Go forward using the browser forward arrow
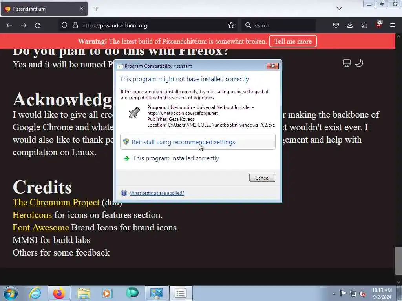 click(24, 25)
